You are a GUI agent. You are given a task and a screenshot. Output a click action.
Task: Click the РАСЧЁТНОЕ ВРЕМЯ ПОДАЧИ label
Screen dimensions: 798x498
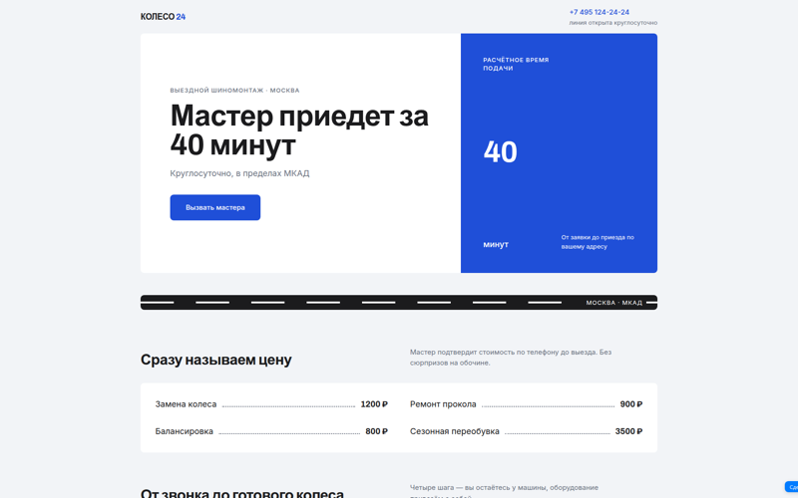516,64
